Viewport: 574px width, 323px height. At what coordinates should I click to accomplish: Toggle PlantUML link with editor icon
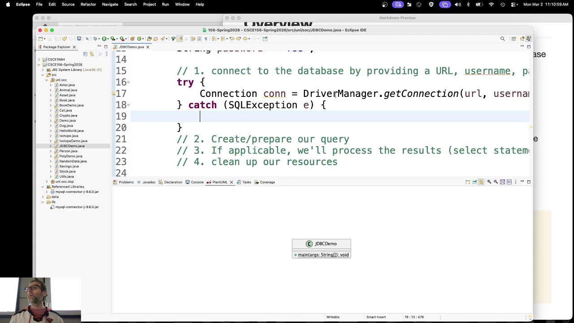(x=481, y=182)
